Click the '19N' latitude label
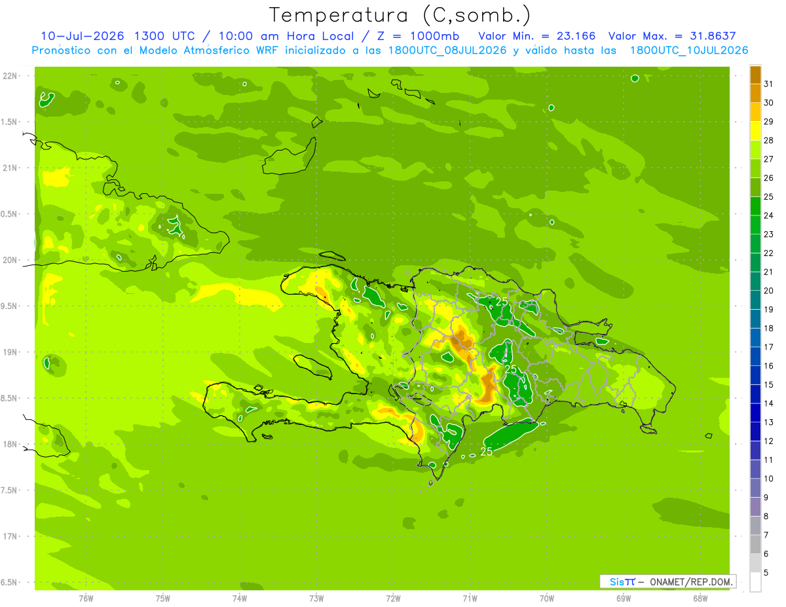The height and width of the screenshot is (607, 786). [x=10, y=352]
